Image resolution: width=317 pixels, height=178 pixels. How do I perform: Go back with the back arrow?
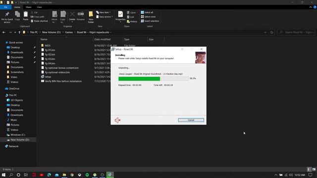pos(4,32)
